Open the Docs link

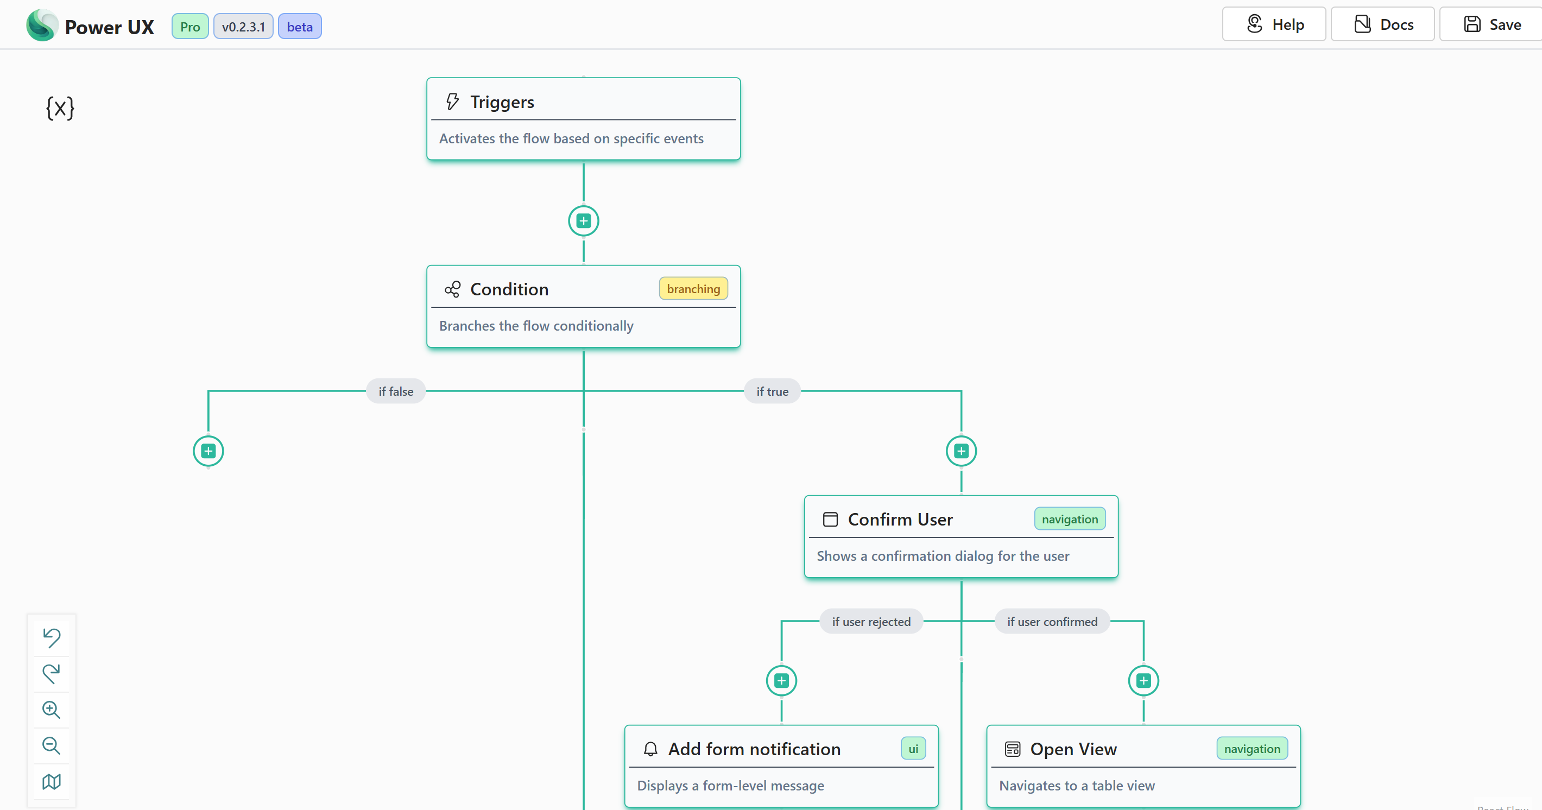click(x=1382, y=24)
